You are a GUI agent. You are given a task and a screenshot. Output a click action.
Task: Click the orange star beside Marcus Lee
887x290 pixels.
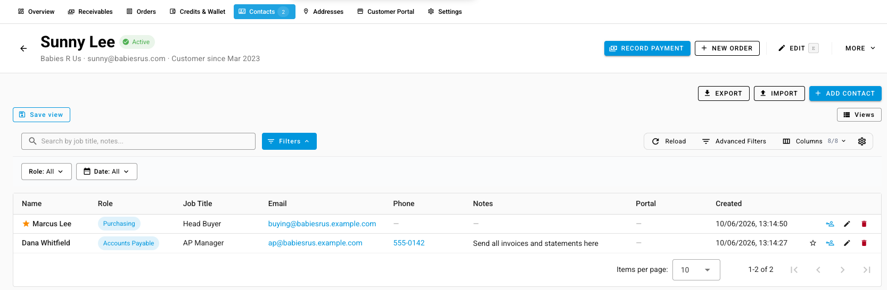pyautogui.click(x=26, y=224)
